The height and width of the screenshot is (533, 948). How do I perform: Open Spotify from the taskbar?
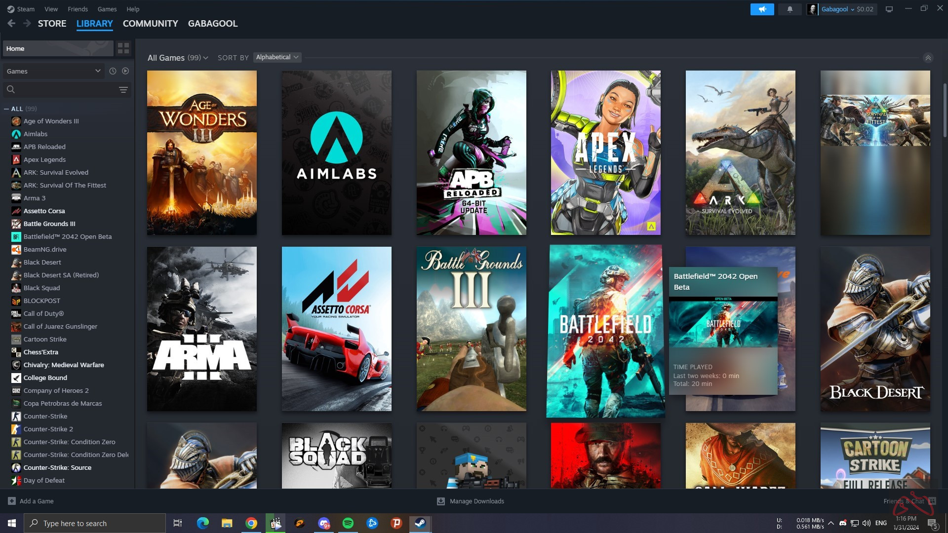pyautogui.click(x=348, y=523)
